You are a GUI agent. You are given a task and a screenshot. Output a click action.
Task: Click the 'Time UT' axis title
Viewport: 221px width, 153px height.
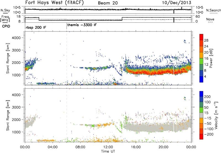pyautogui.click(x=108, y=151)
